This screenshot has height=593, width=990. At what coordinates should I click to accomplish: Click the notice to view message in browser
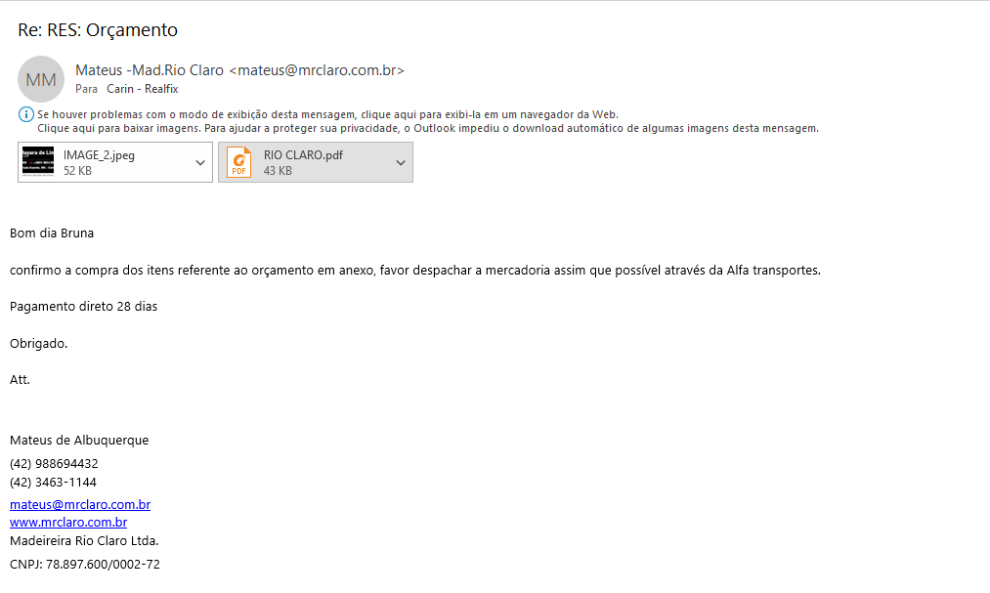327,114
